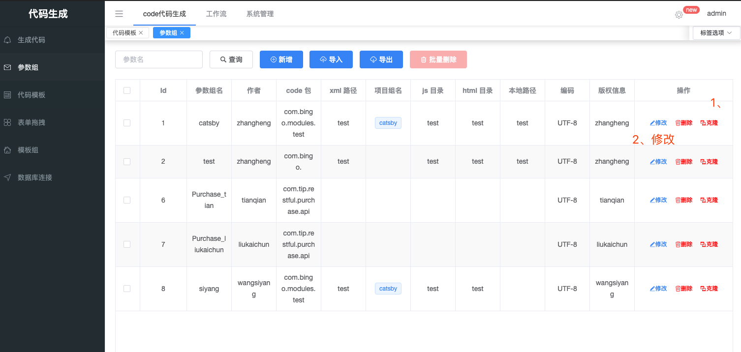This screenshot has width=741, height=352.
Task: Open 表单拖拽 in the sidebar
Action: click(x=52, y=122)
